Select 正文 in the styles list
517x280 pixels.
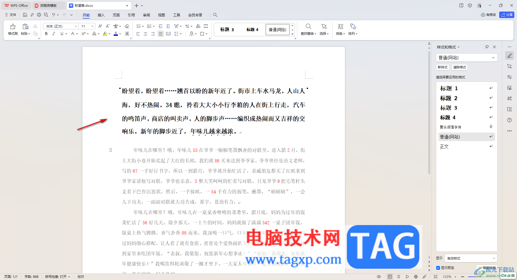(466, 146)
